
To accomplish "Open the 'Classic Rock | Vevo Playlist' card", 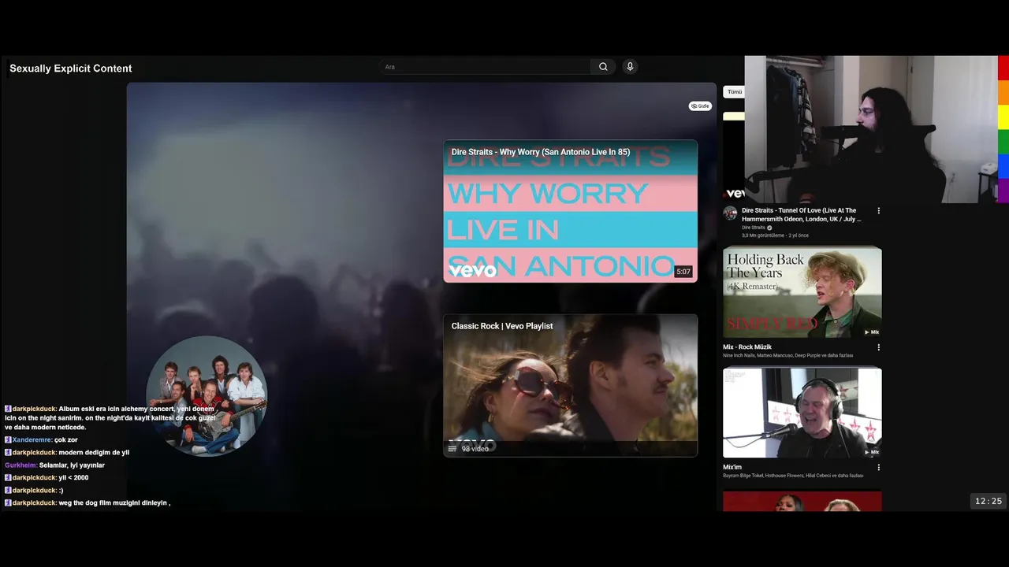I will click(x=570, y=386).
